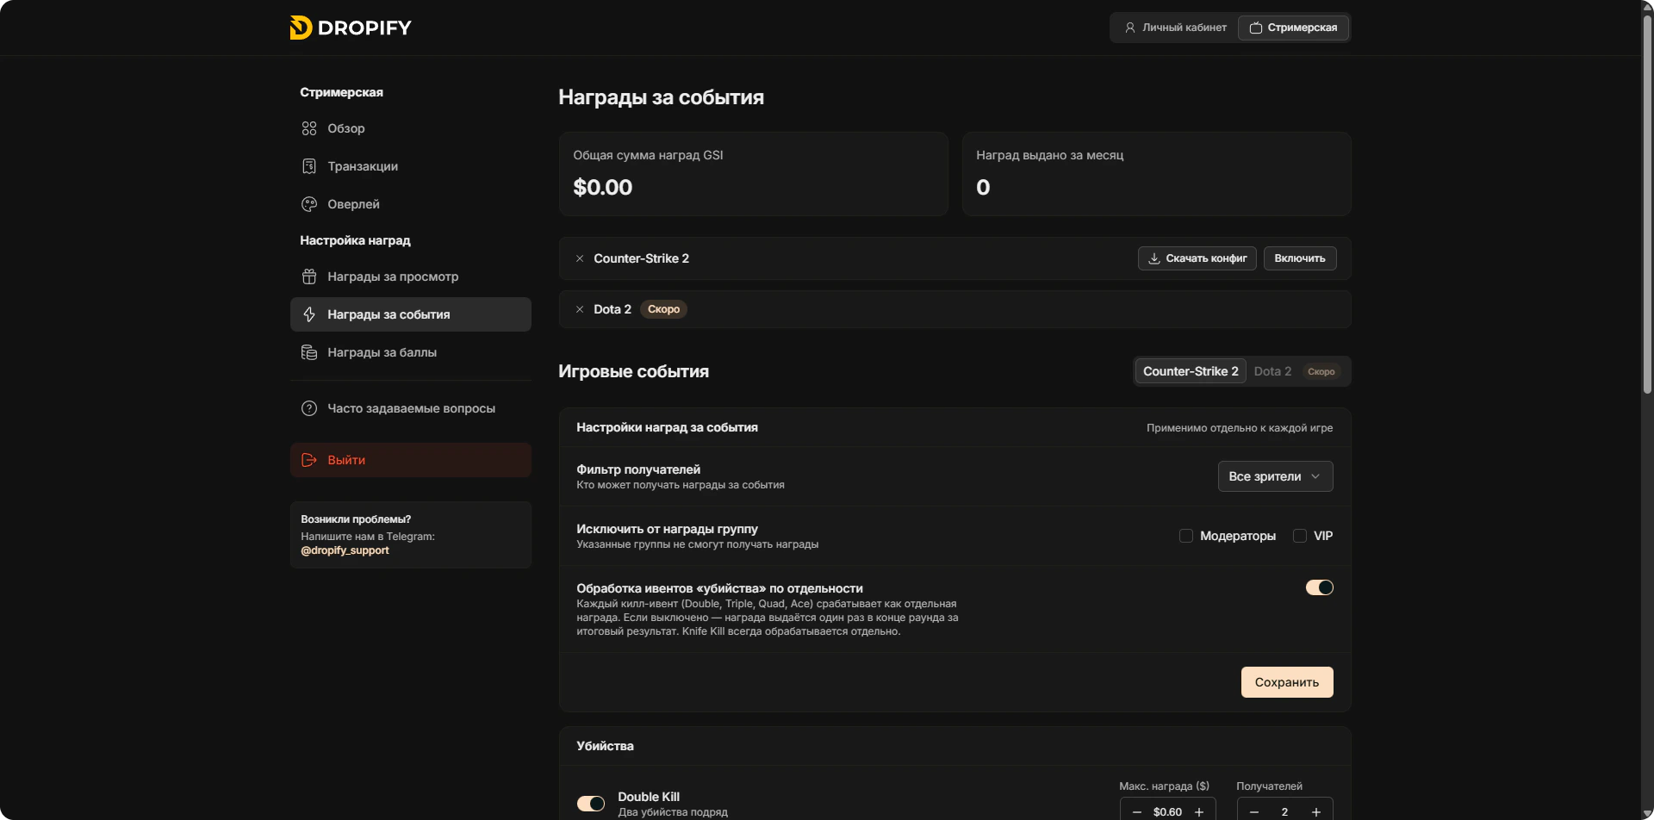The image size is (1654, 820).
Task: Click the user icon in Личный кабинет
Action: pos(1130,28)
